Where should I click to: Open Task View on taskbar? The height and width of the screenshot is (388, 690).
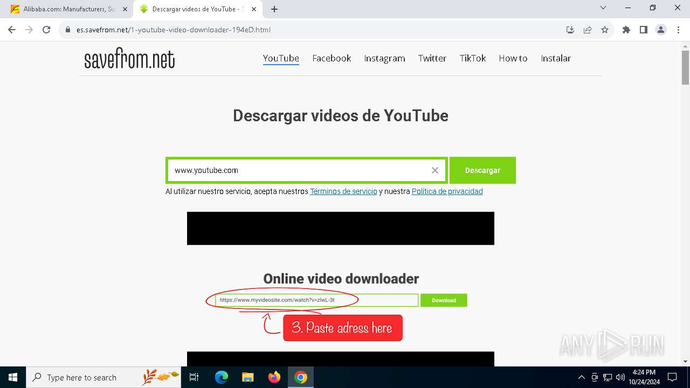194,377
